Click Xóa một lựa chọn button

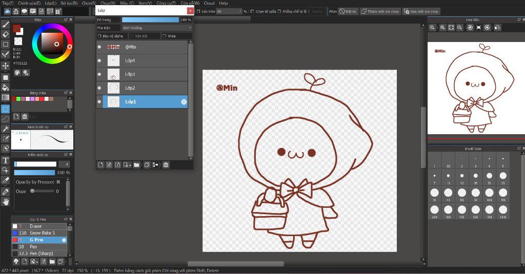tap(421, 11)
